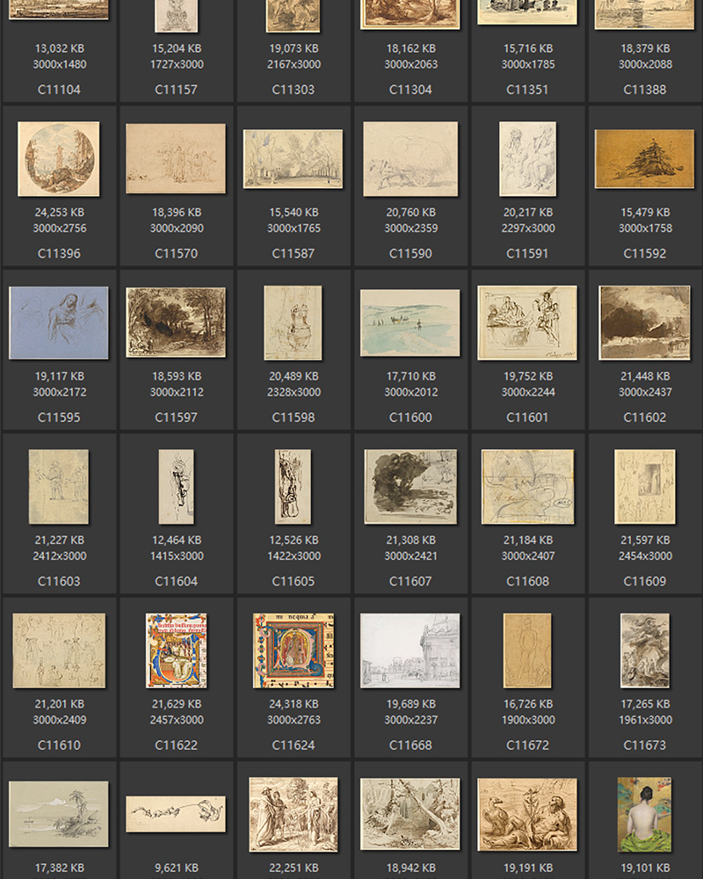703x879 pixels.
Task: Click the C11590 filename label
Action: 410,253
